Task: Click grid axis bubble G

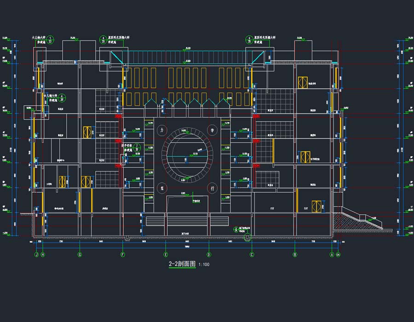Action: (80, 254)
